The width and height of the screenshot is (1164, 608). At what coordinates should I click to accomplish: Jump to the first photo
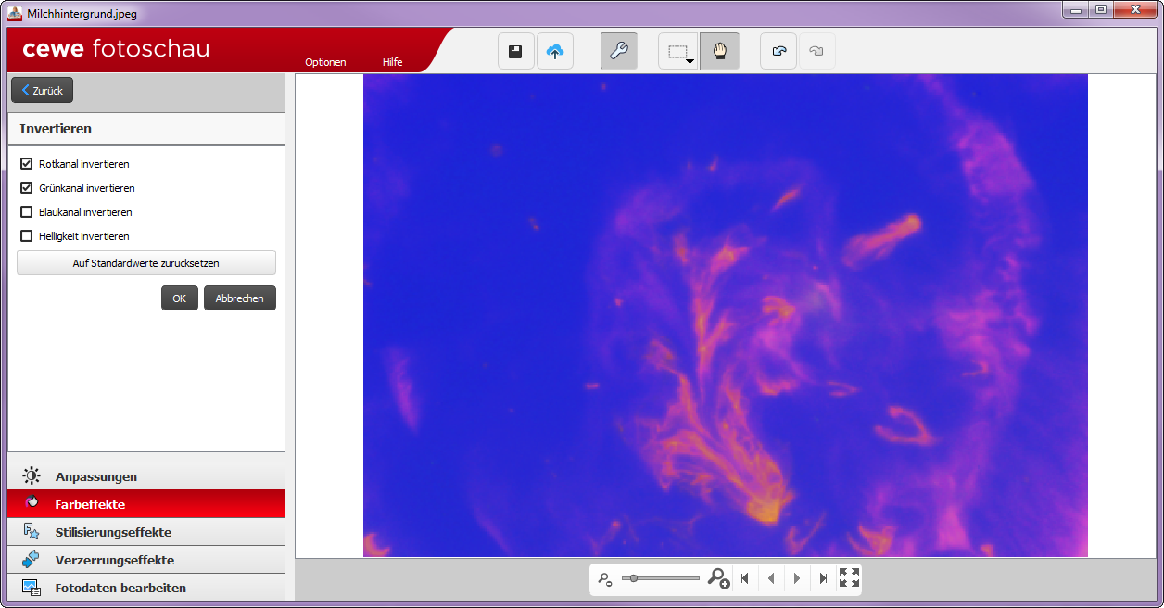pos(744,578)
